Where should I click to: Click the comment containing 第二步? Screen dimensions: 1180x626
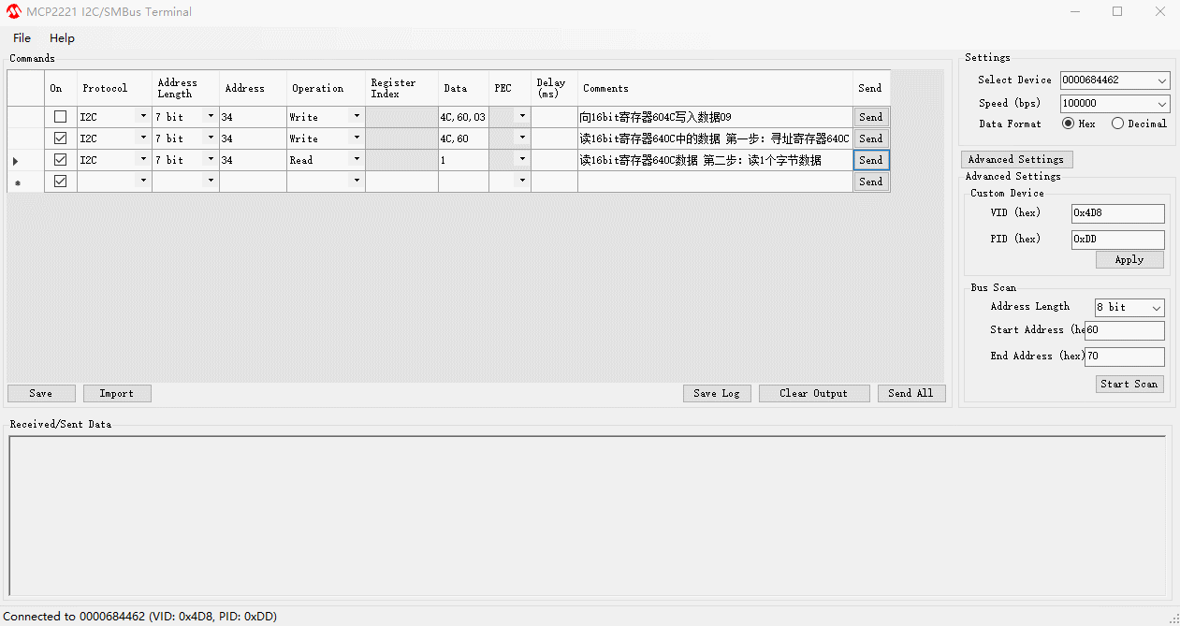tap(715, 160)
